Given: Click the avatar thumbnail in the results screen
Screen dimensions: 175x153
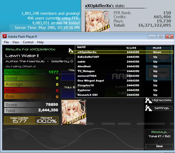Looking at the screenshot, I should [74, 112].
